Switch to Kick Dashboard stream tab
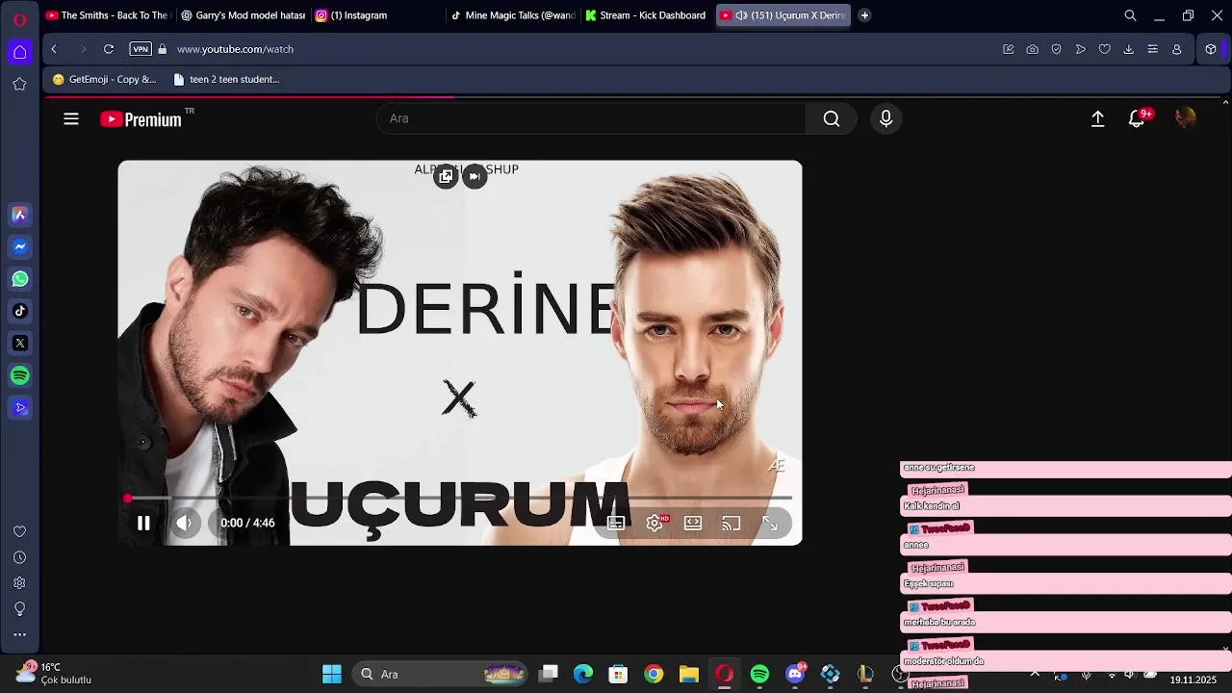The width and height of the screenshot is (1232, 693). [647, 15]
